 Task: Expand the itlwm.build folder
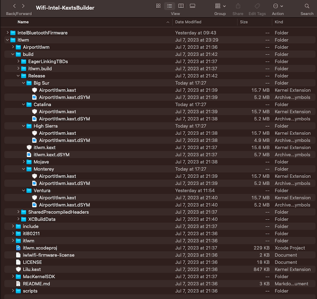click(18, 69)
